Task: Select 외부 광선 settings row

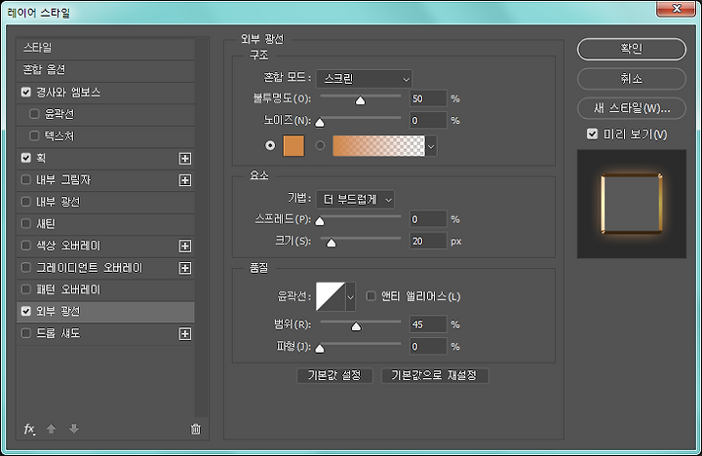Action: coord(105,312)
